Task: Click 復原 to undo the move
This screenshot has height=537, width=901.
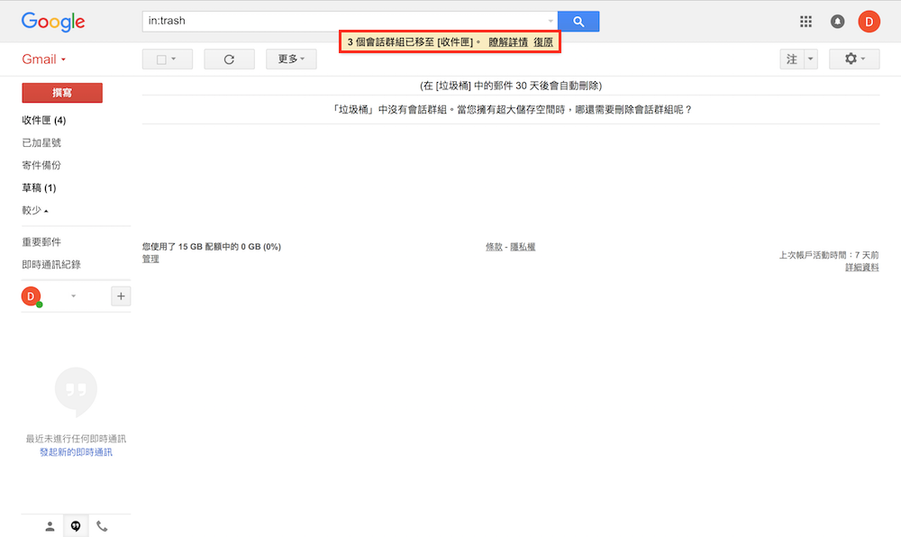Action: coord(543,42)
